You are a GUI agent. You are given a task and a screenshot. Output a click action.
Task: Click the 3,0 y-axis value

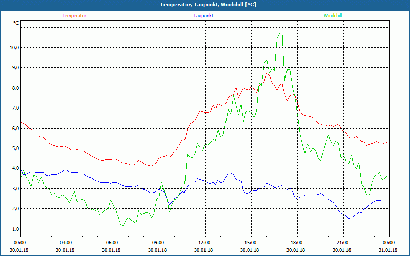pyautogui.click(x=15, y=189)
